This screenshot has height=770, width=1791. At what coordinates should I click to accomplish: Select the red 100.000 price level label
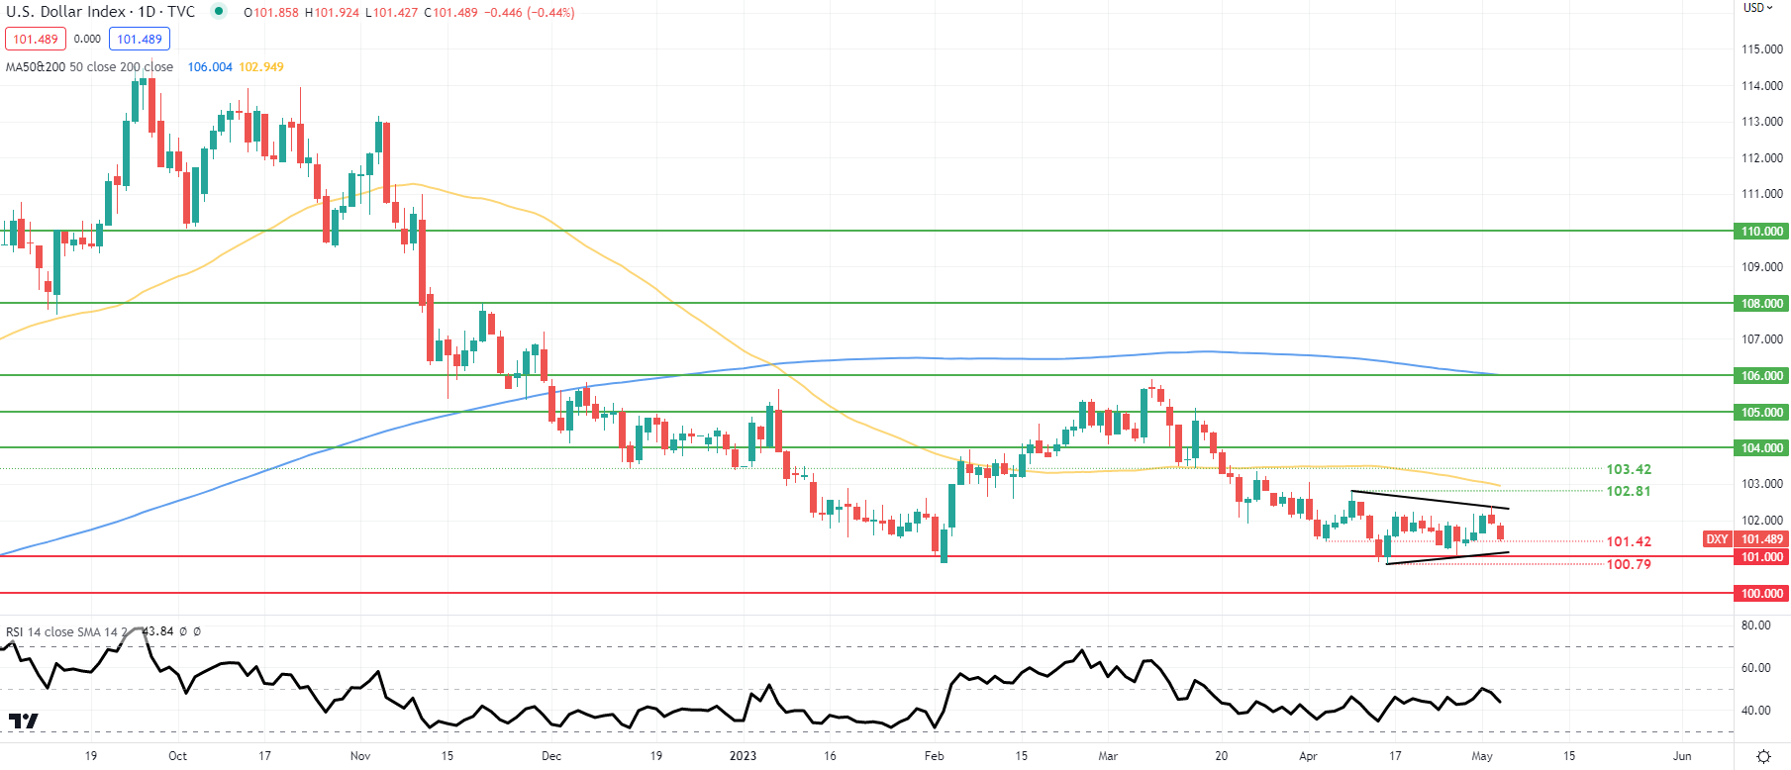[x=1761, y=594]
